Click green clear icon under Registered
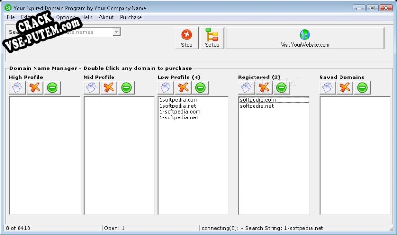The width and height of the screenshot is (397, 235). [281, 88]
